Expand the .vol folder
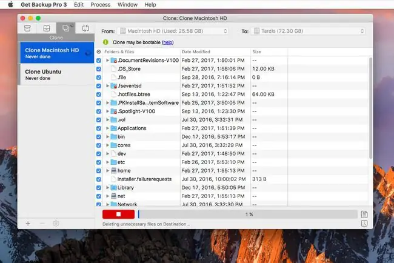Viewport: 394px width, 263px height. (107, 119)
